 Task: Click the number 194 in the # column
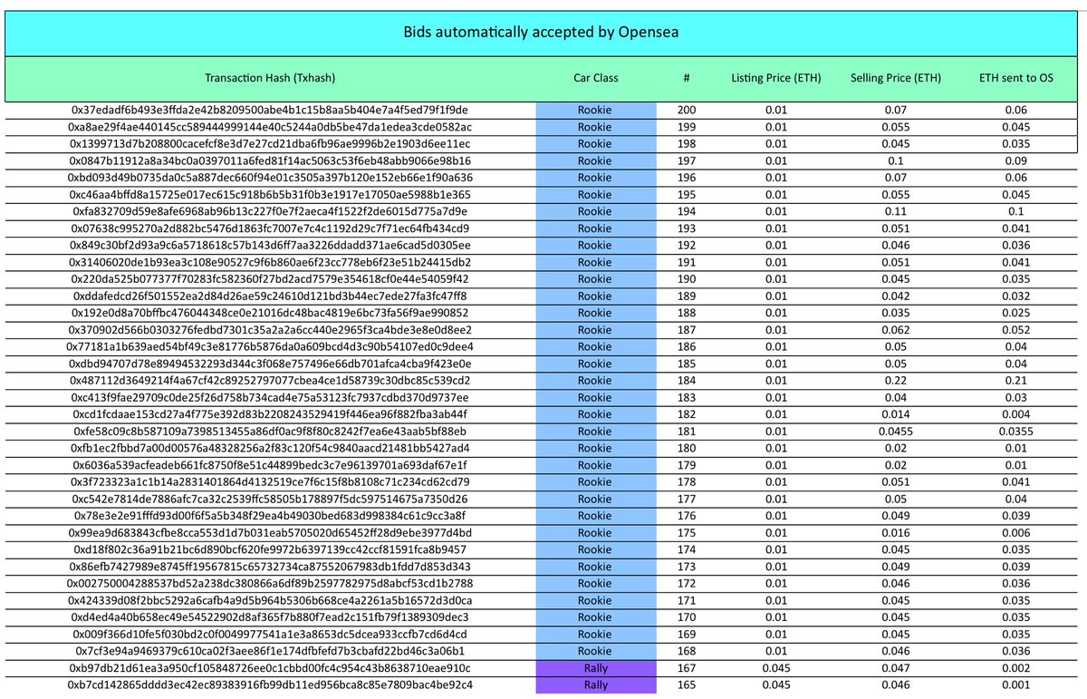[687, 211]
